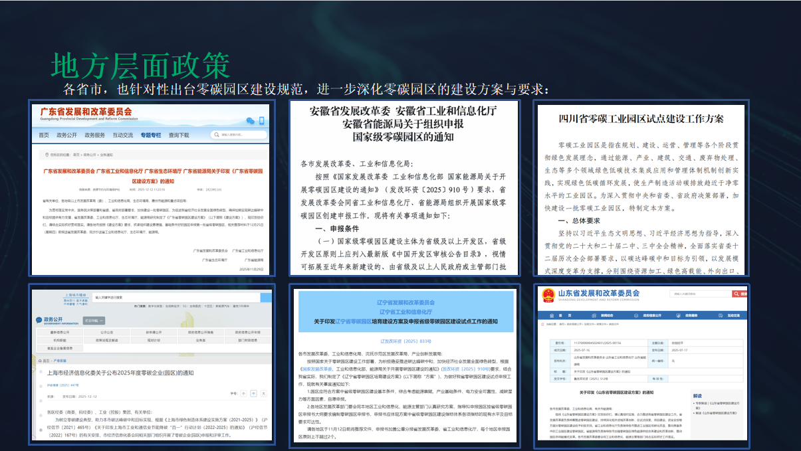Click 沪经信节〔2025〕847号 document number

click(x=63, y=385)
